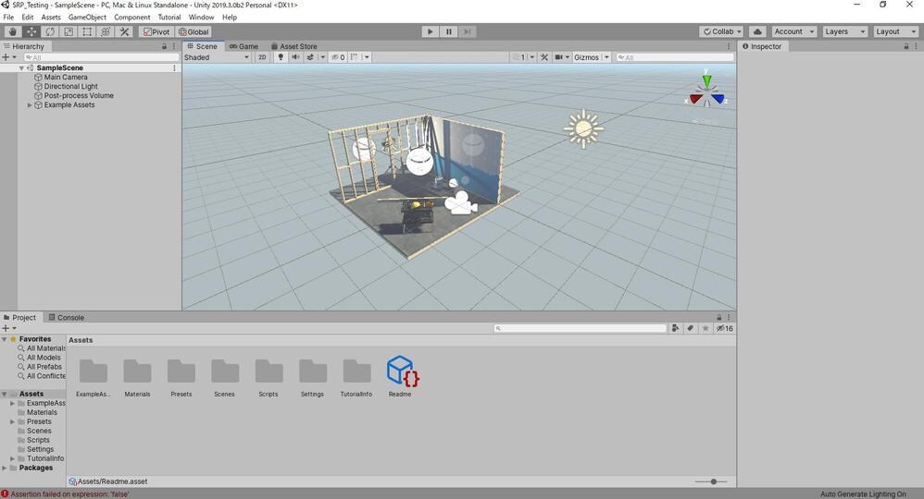This screenshot has height=499, width=924.
Task: Open the Presets folder in Assets grid
Action: click(x=181, y=377)
